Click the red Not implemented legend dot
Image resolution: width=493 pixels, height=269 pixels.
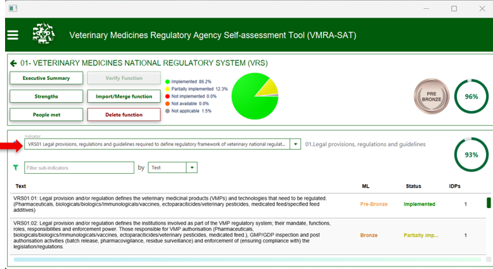click(x=167, y=96)
